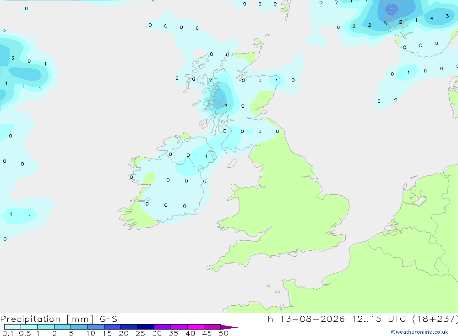Click the '0.1' legend scale label
Viewport: 458px width, 336px height.
coord(8,333)
